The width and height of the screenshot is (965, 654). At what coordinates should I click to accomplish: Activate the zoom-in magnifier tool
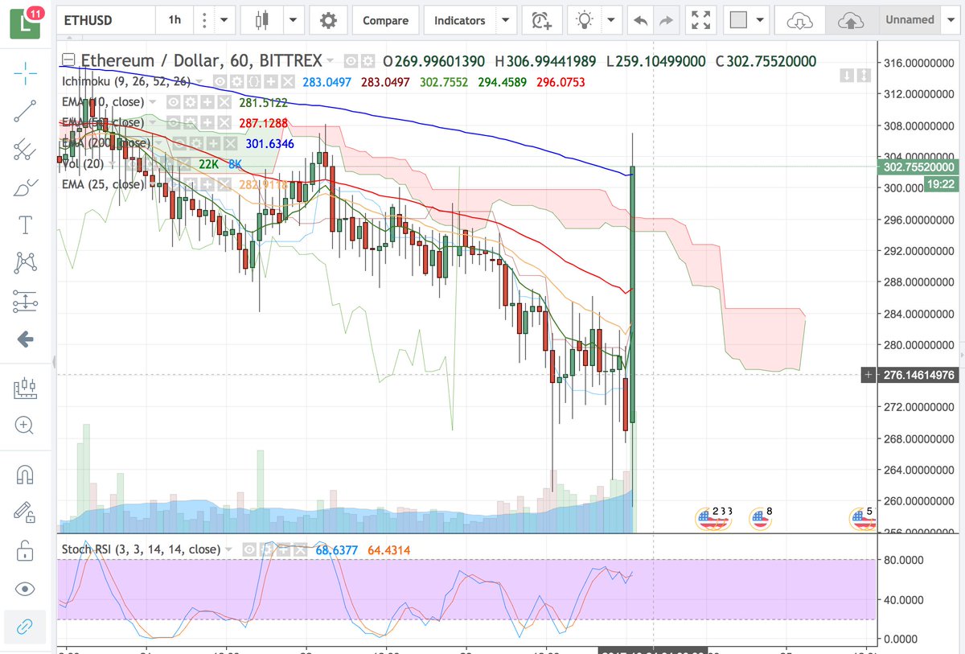[25, 426]
